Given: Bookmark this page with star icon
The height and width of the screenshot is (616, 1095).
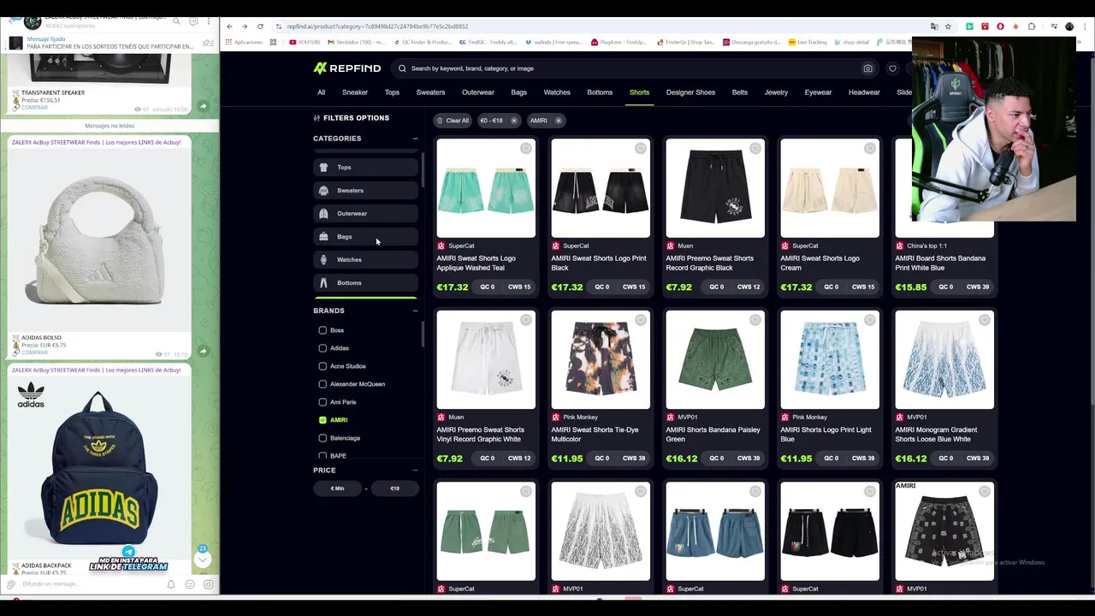Looking at the screenshot, I should tap(948, 27).
